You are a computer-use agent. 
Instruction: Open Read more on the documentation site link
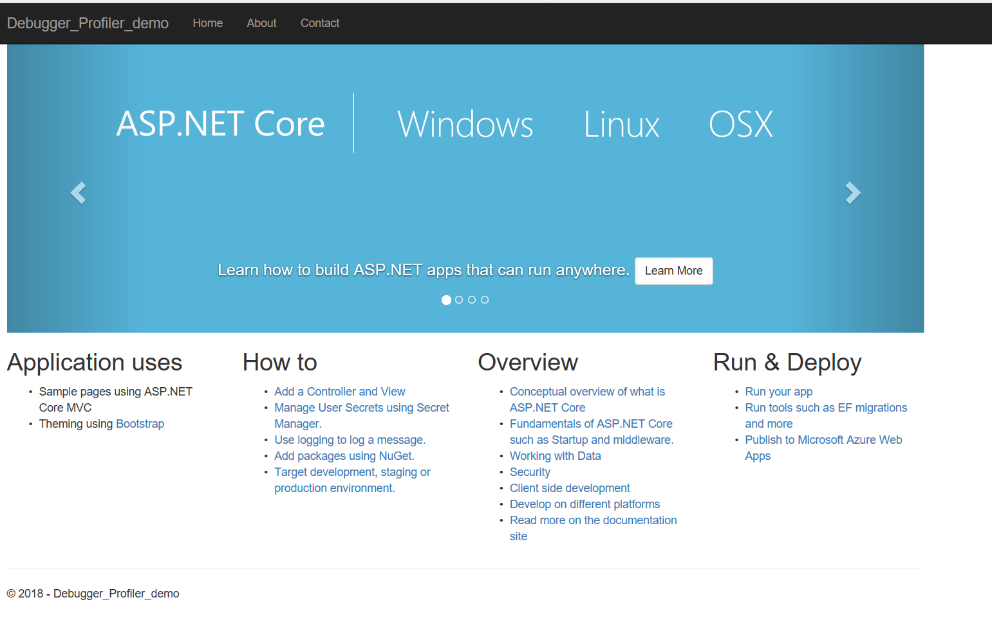tap(593, 528)
